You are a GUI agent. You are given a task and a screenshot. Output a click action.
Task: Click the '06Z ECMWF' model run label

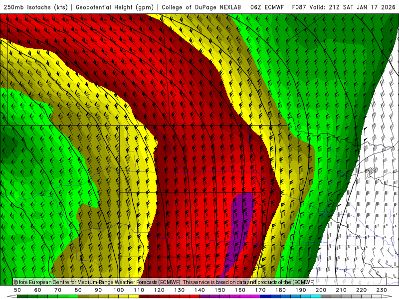click(267, 7)
